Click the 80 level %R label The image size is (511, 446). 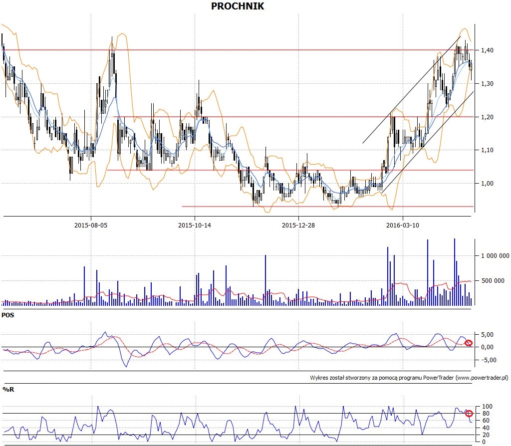[486, 414]
